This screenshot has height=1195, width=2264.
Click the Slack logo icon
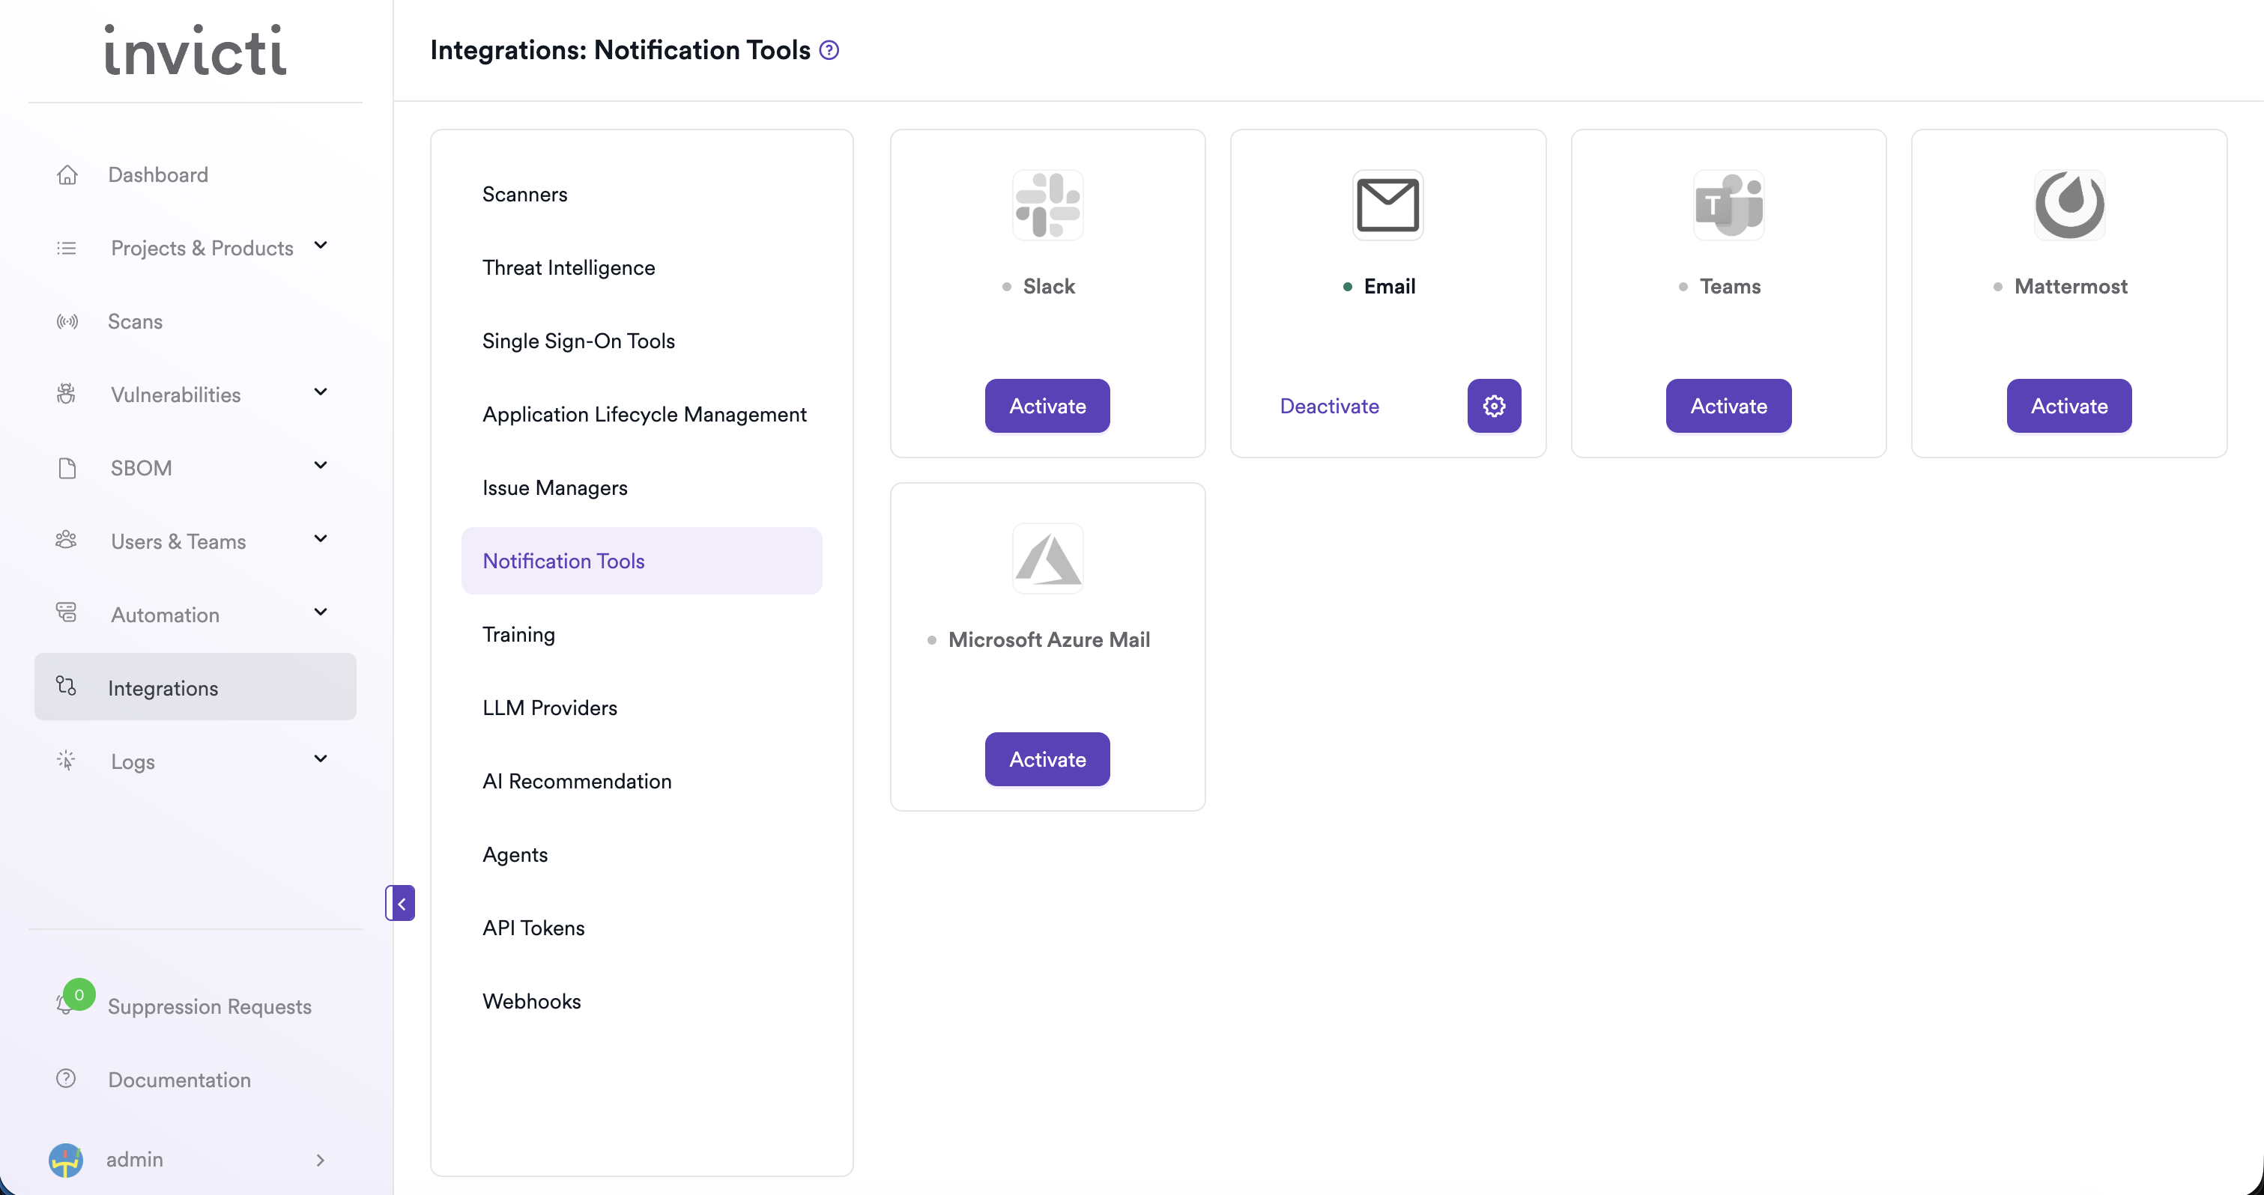tap(1047, 204)
